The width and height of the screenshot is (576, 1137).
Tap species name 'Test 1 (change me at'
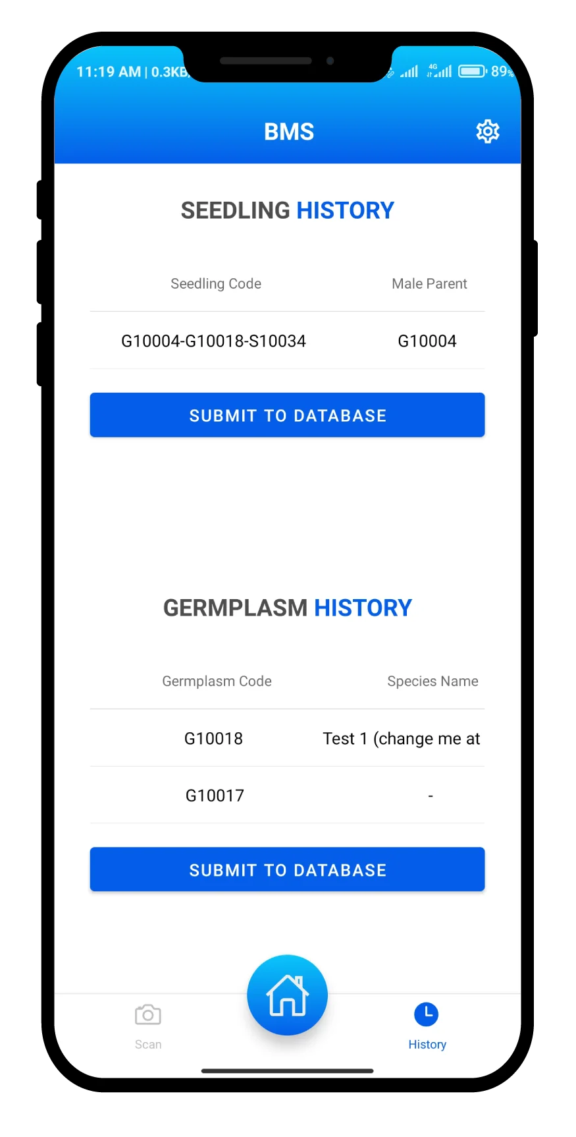(401, 738)
